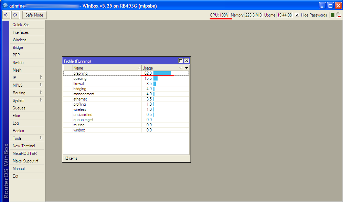Click the graphing usage bar
The height and width of the screenshot is (202, 343).
point(162,73)
